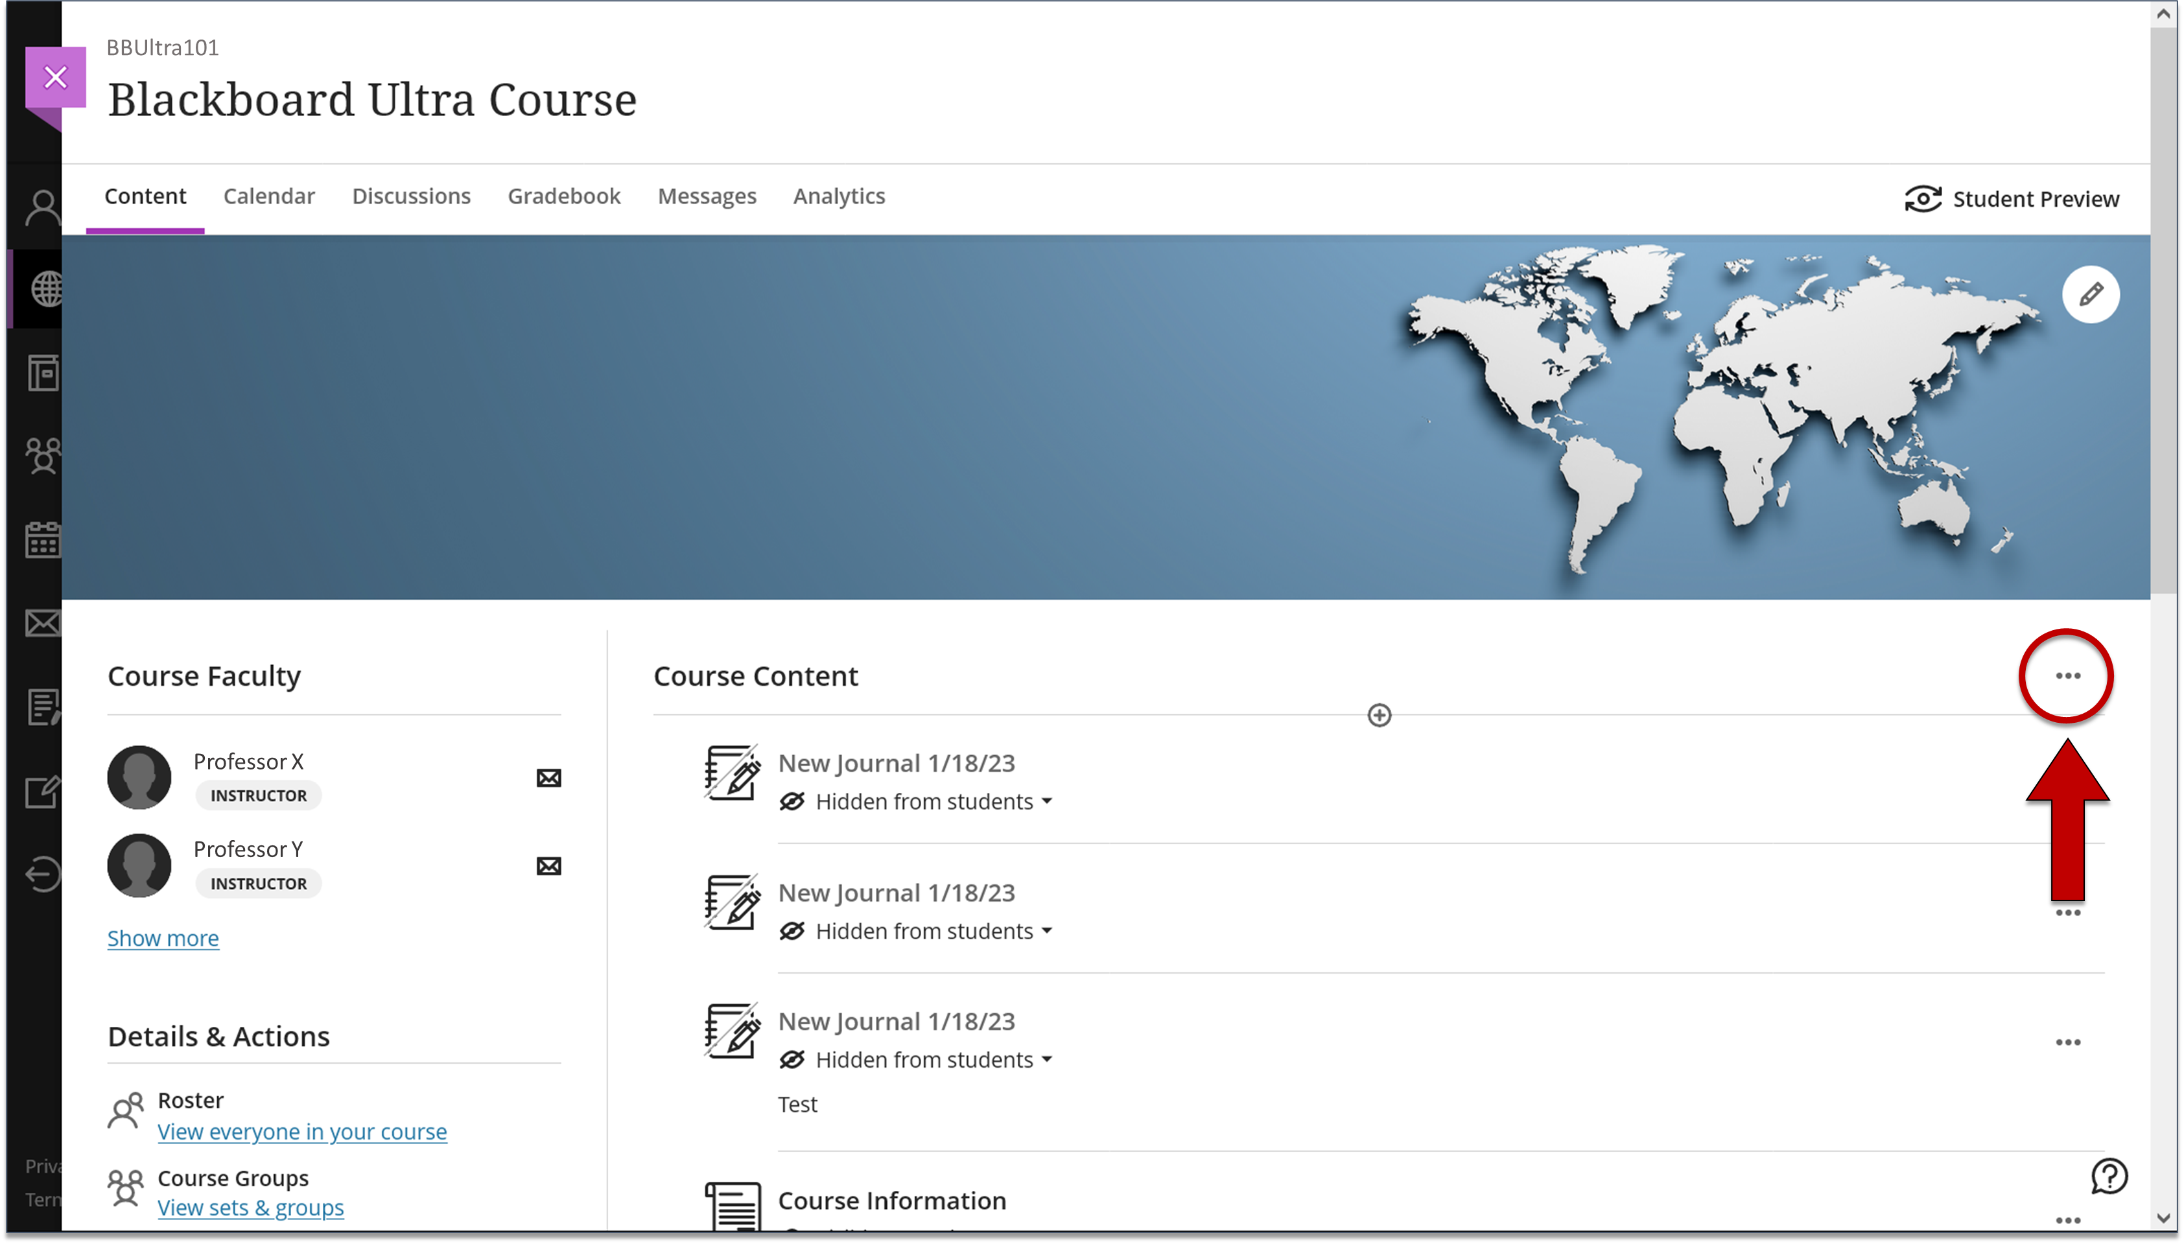Click the Roster people icon
Screen dimensions: 2184x1244
[126, 1110]
